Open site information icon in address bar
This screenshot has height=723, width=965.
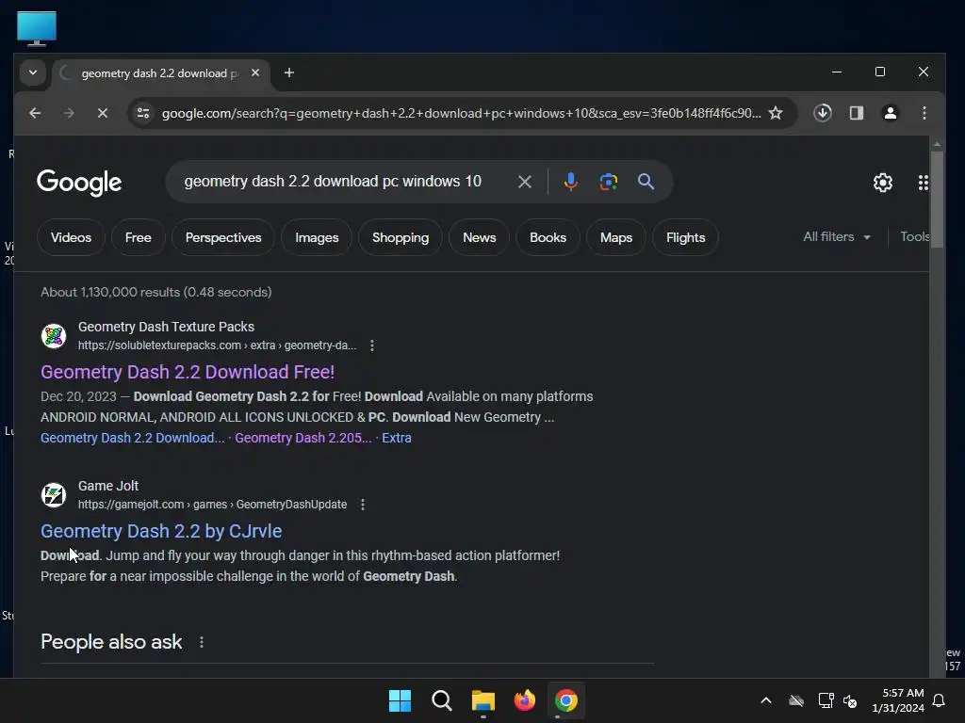(143, 113)
